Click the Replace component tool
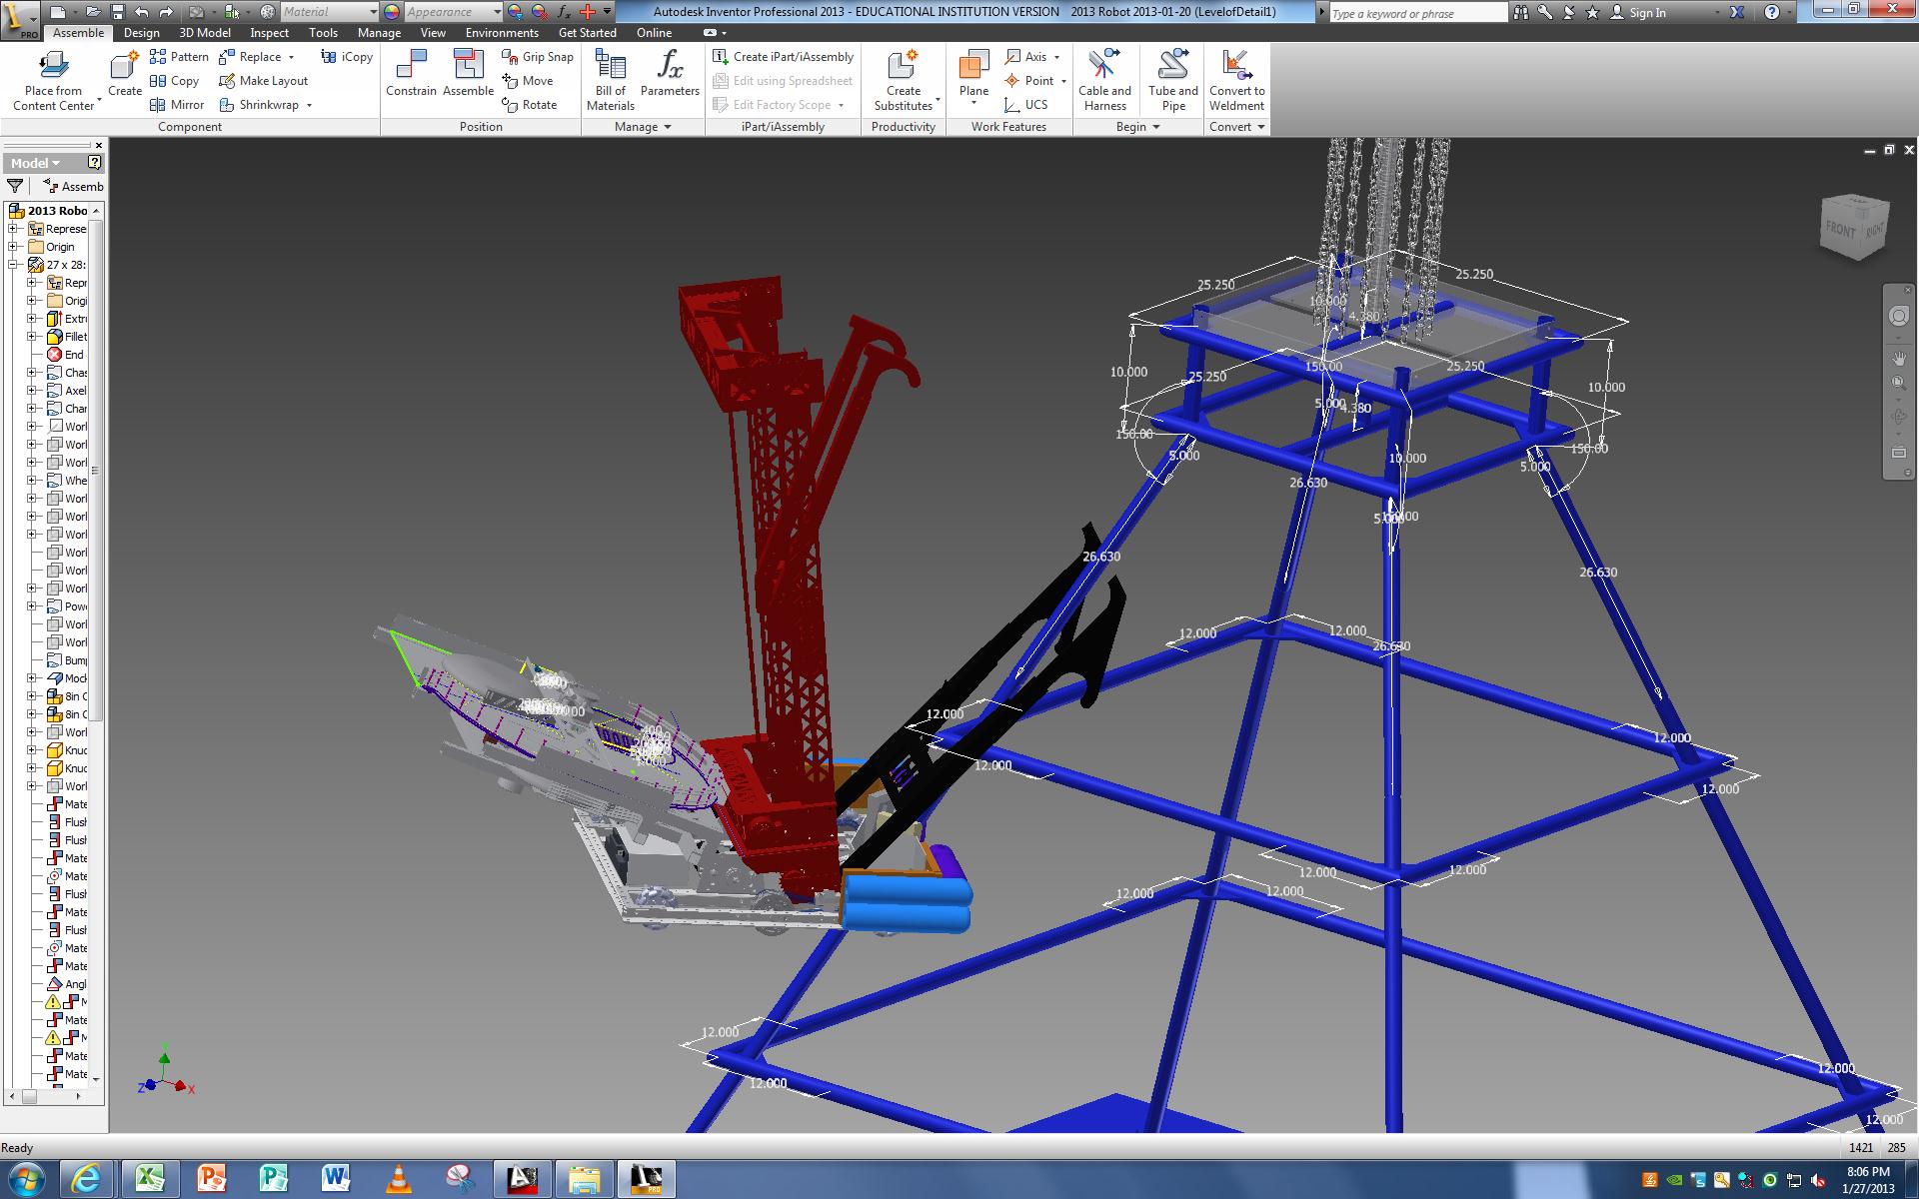Image resolution: width=1919 pixels, height=1199 pixels. coord(250,57)
